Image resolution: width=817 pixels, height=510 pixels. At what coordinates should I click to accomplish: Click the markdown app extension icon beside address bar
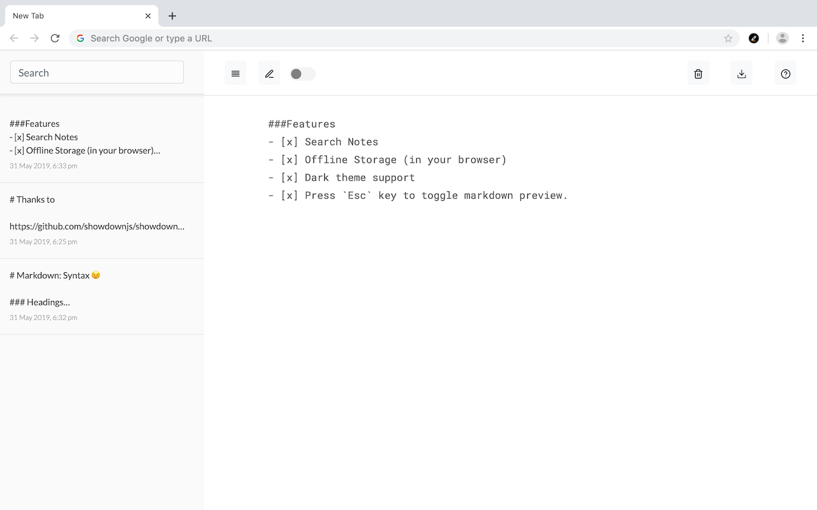point(754,38)
